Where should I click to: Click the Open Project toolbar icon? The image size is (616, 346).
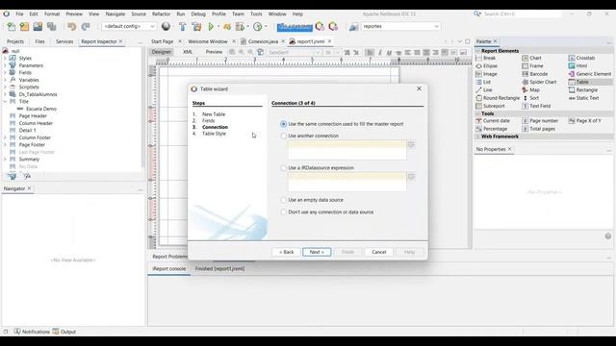tap(38, 26)
